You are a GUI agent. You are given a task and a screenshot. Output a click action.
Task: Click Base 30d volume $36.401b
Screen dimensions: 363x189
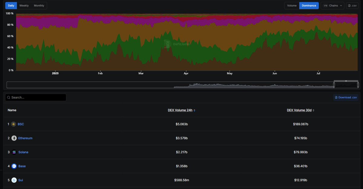coord(301,166)
